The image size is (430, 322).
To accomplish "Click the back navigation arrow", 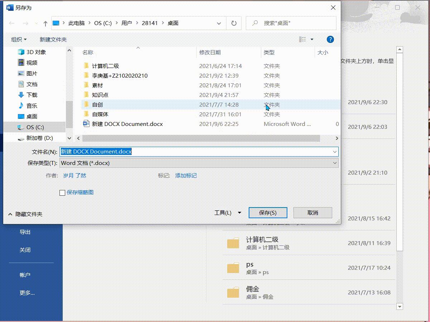I will [x=11, y=23].
